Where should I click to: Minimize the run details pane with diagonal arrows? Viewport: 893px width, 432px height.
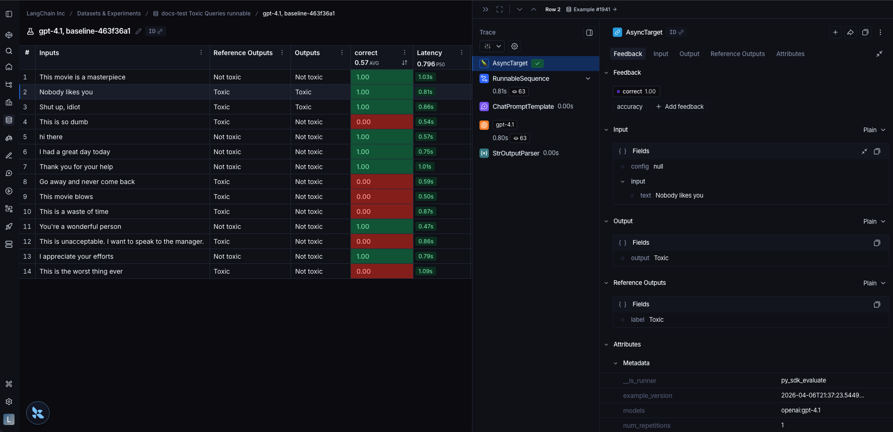(x=879, y=54)
